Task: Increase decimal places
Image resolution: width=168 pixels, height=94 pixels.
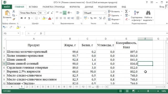Action: pos(100,18)
